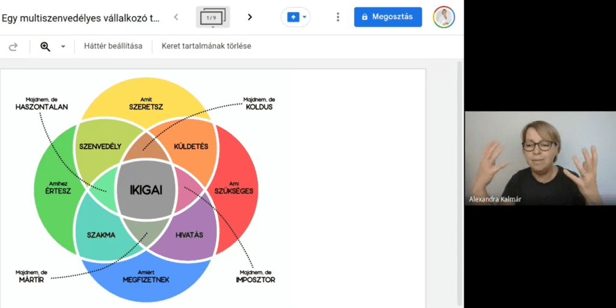
Task: Open the three-dot more options menu
Action: click(x=338, y=17)
